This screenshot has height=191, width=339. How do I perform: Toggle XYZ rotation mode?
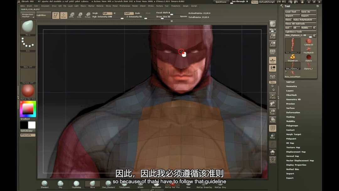point(272,82)
